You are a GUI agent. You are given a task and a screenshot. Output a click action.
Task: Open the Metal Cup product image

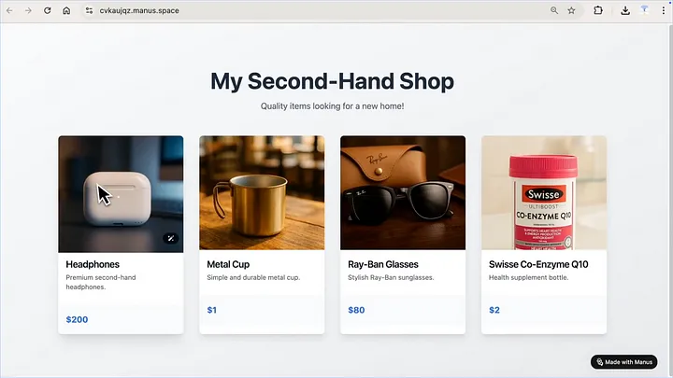coord(262,193)
